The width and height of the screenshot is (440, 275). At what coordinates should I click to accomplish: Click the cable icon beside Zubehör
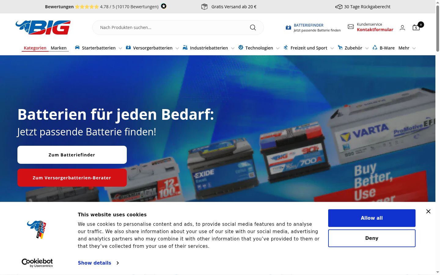(340, 48)
